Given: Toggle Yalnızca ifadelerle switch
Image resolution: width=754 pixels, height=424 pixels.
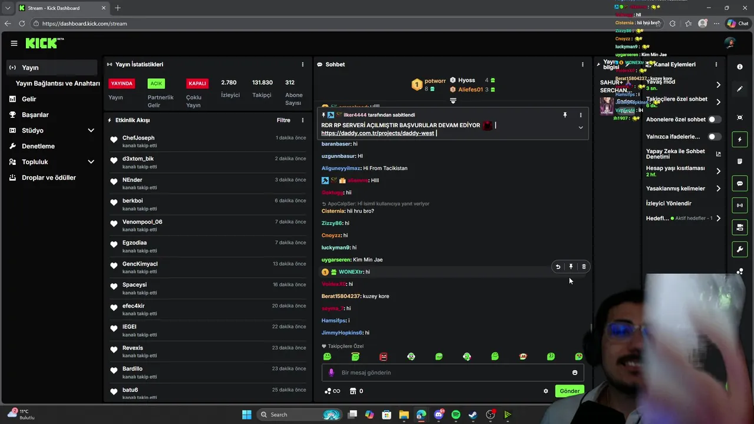Looking at the screenshot, I should 714,137.
